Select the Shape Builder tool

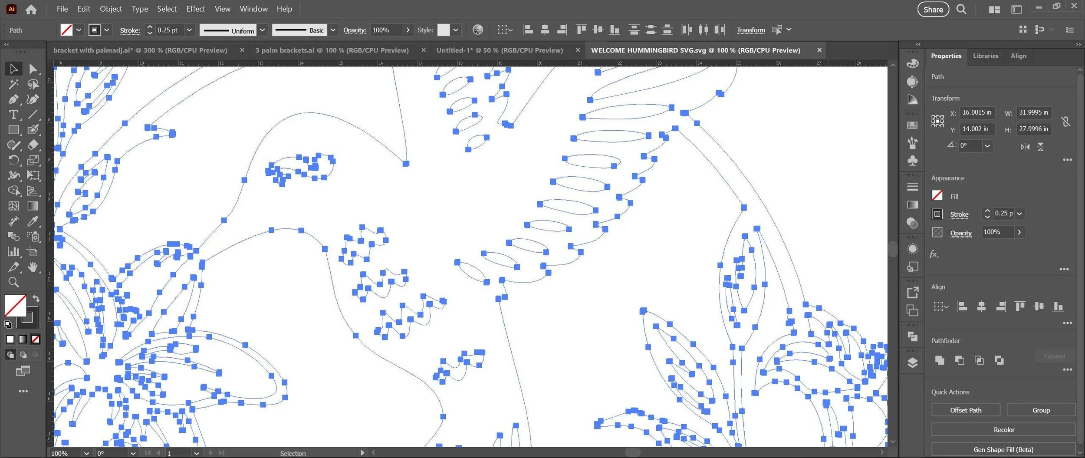(x=13, y=191)
